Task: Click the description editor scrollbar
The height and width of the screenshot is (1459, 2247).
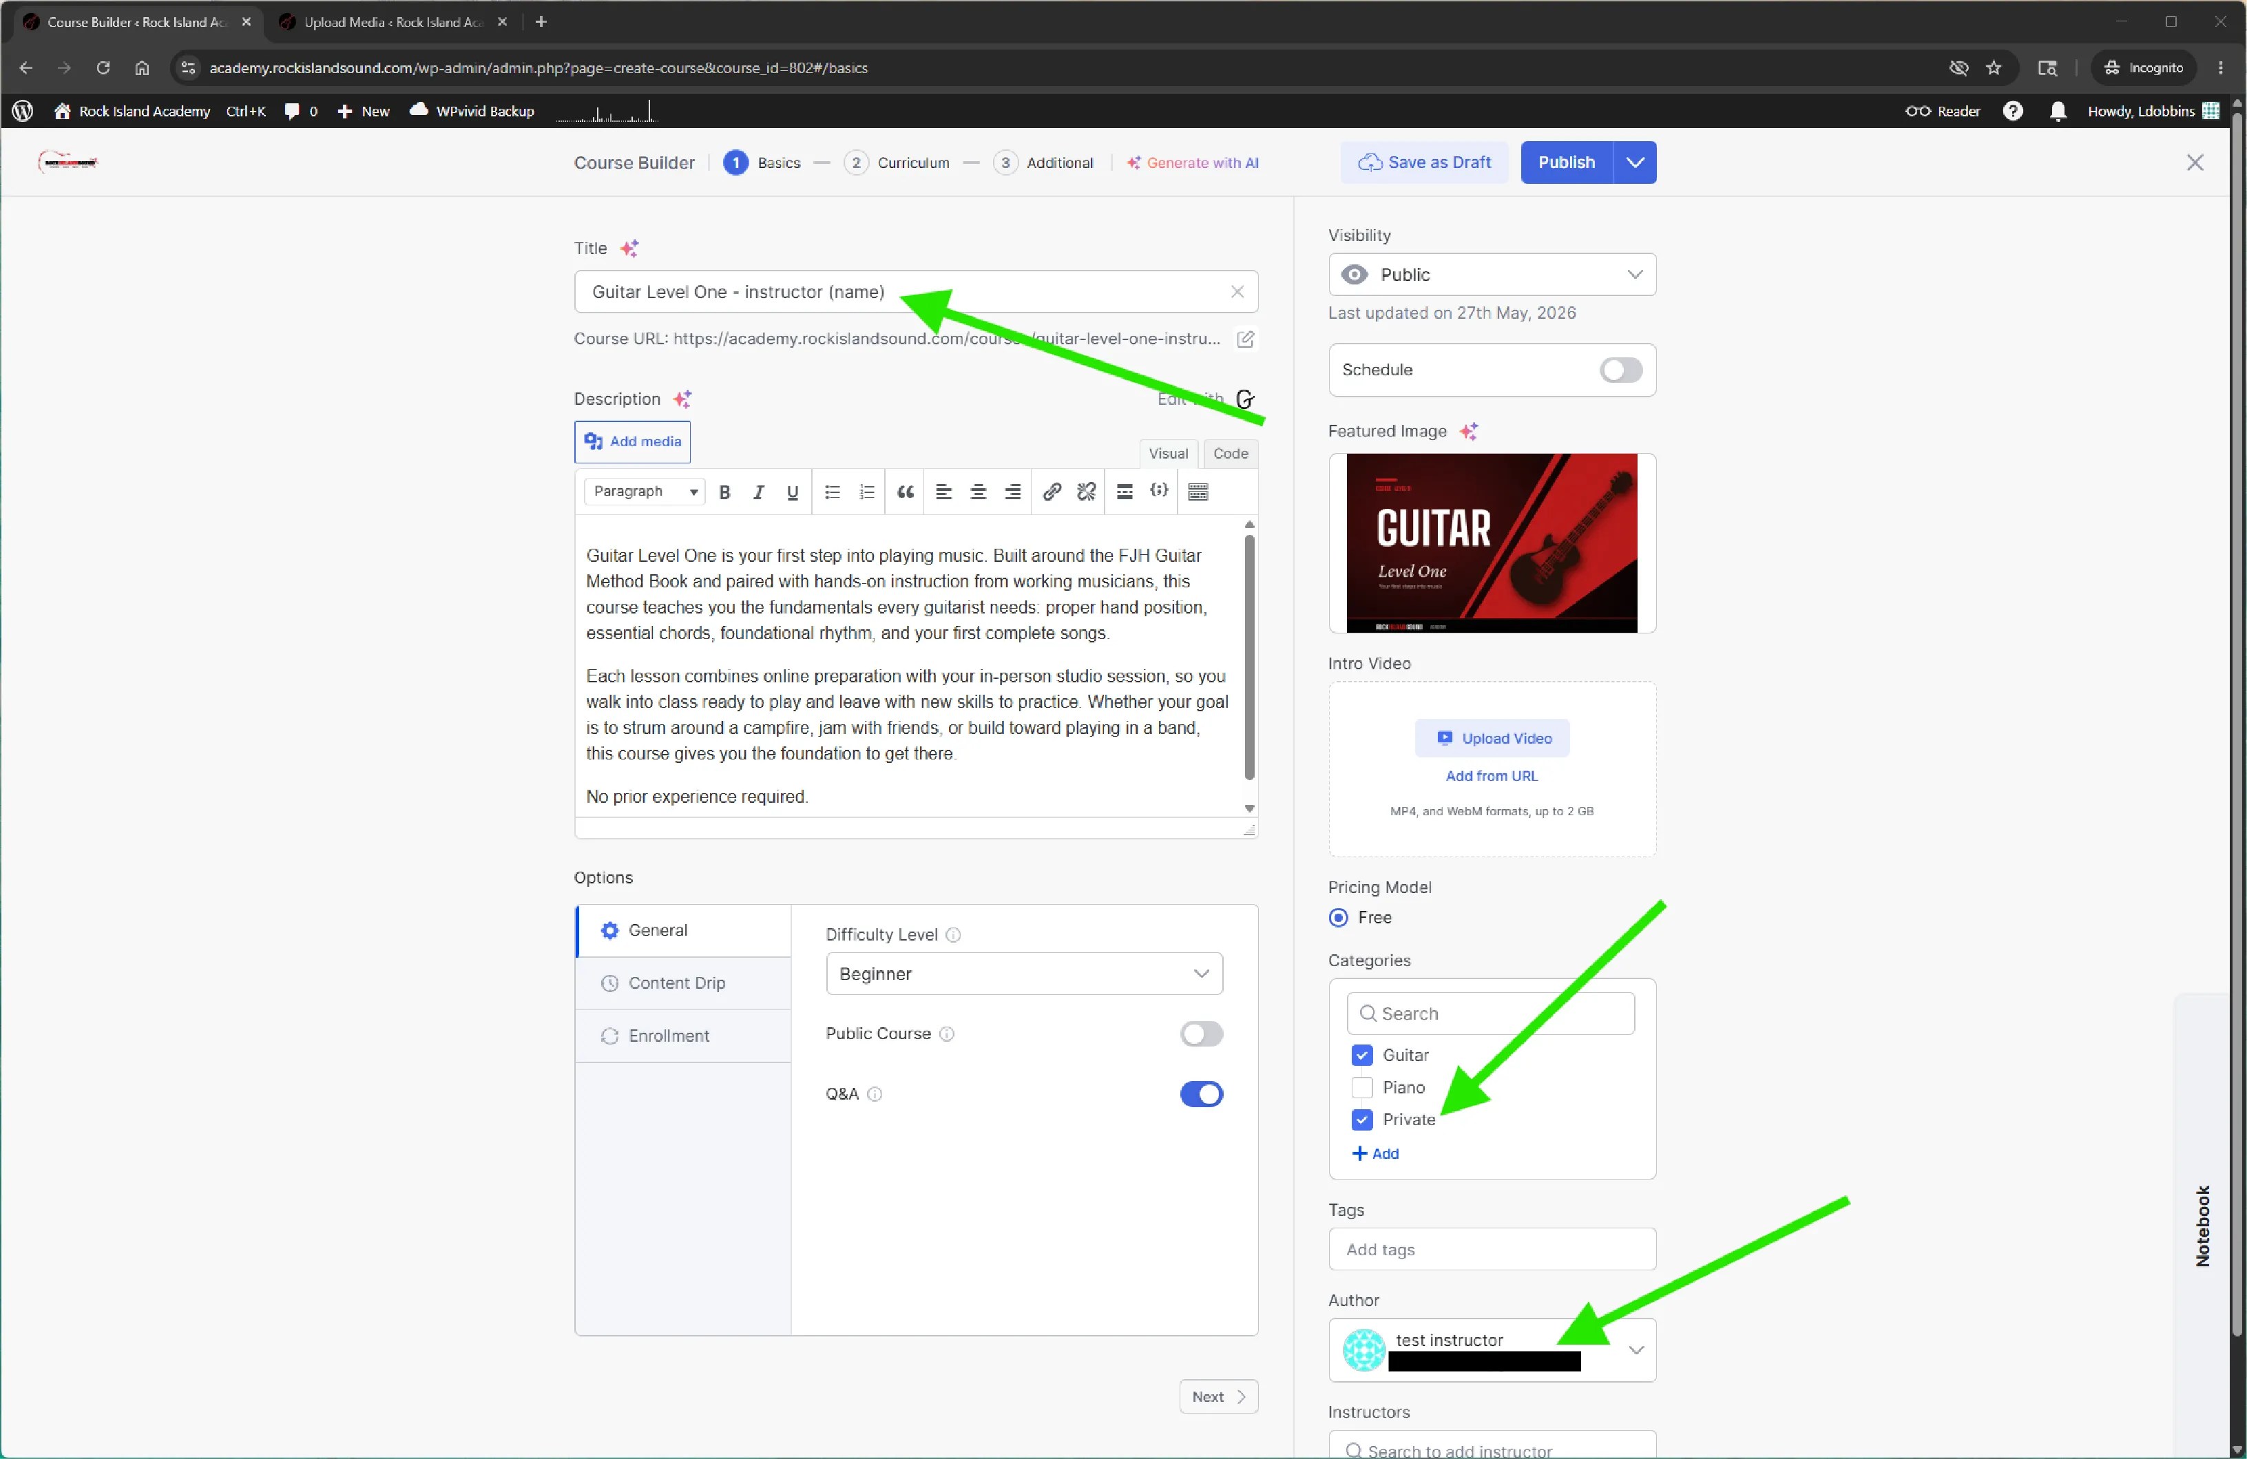Action: 1249,658
